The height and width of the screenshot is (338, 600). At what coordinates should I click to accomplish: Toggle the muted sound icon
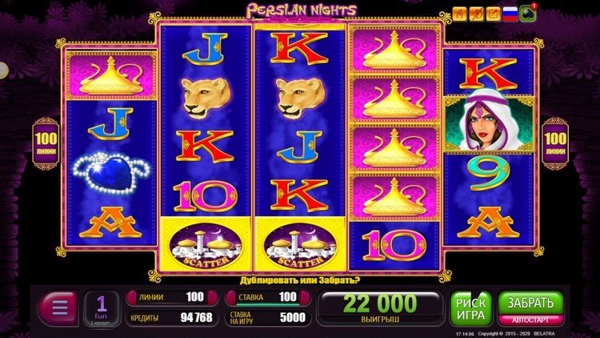pyautogui.click(x=477, y=14)
